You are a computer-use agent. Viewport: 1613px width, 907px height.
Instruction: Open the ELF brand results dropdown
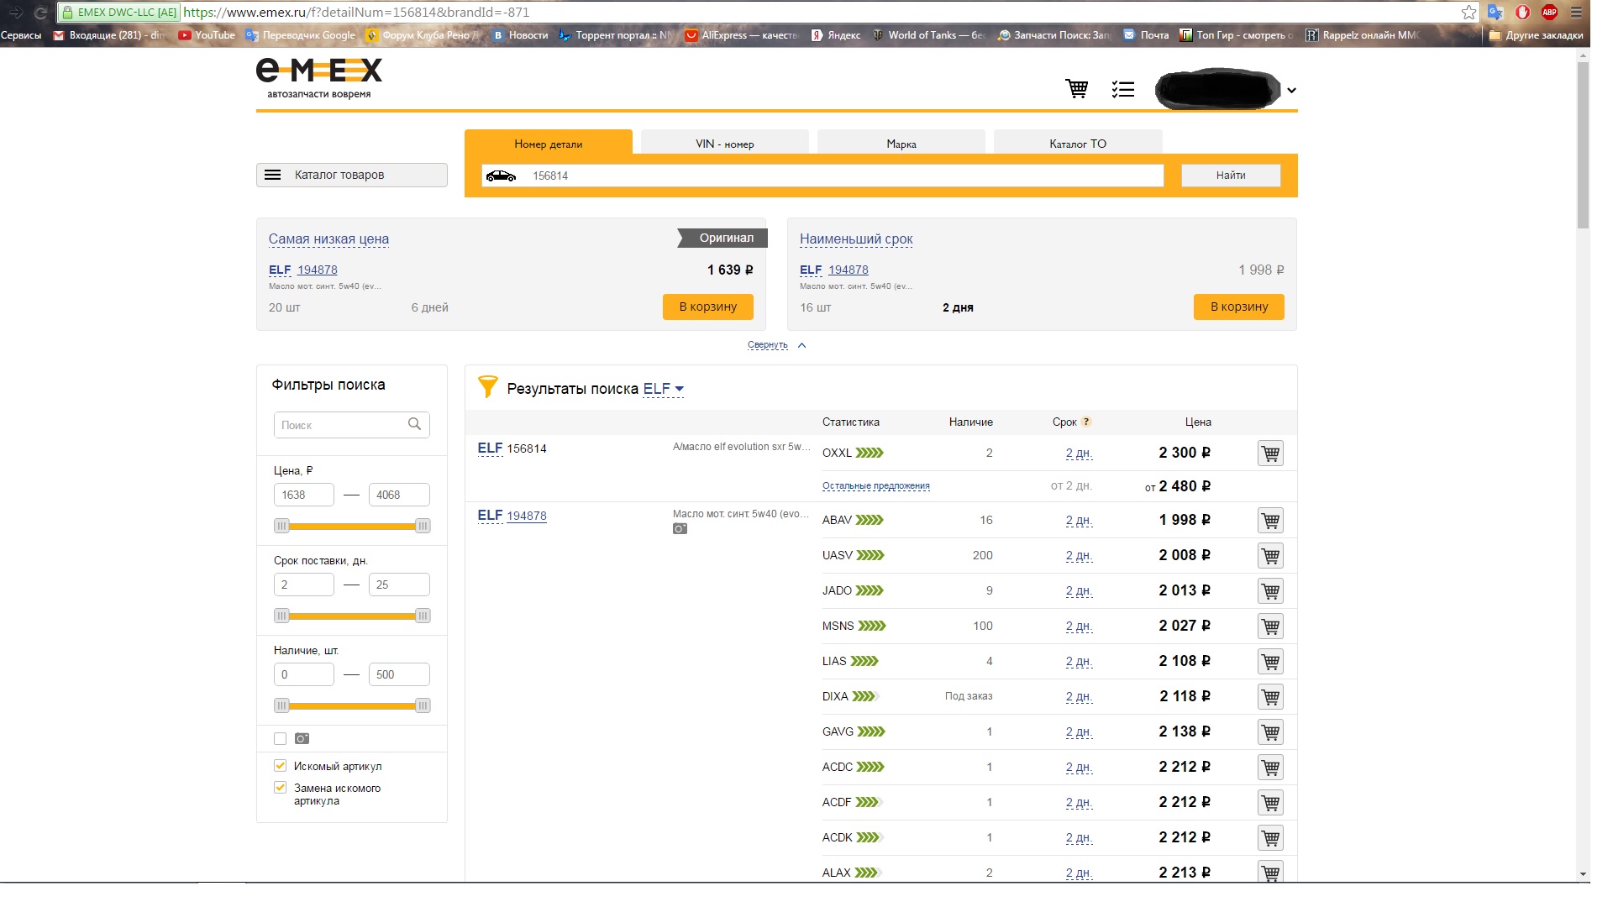[x=664, y=389]
